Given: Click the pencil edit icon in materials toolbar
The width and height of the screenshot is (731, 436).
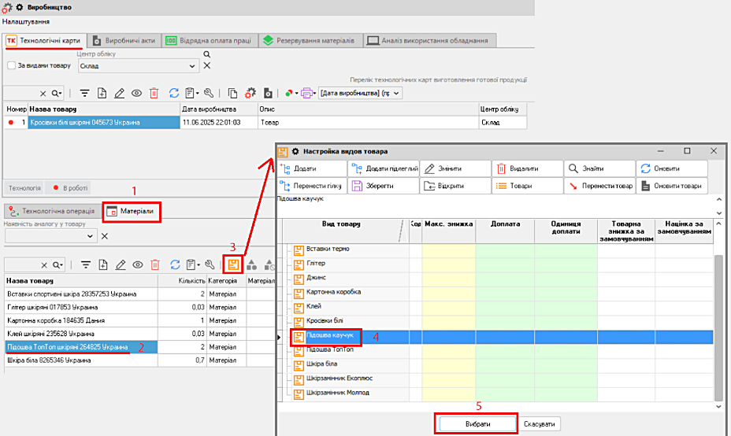Looking at the screenshot, I should coord(120,265).
